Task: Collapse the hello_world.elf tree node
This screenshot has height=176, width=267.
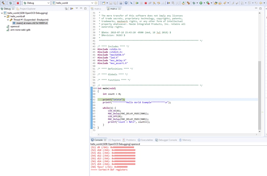Action: [x=5, y=17]
